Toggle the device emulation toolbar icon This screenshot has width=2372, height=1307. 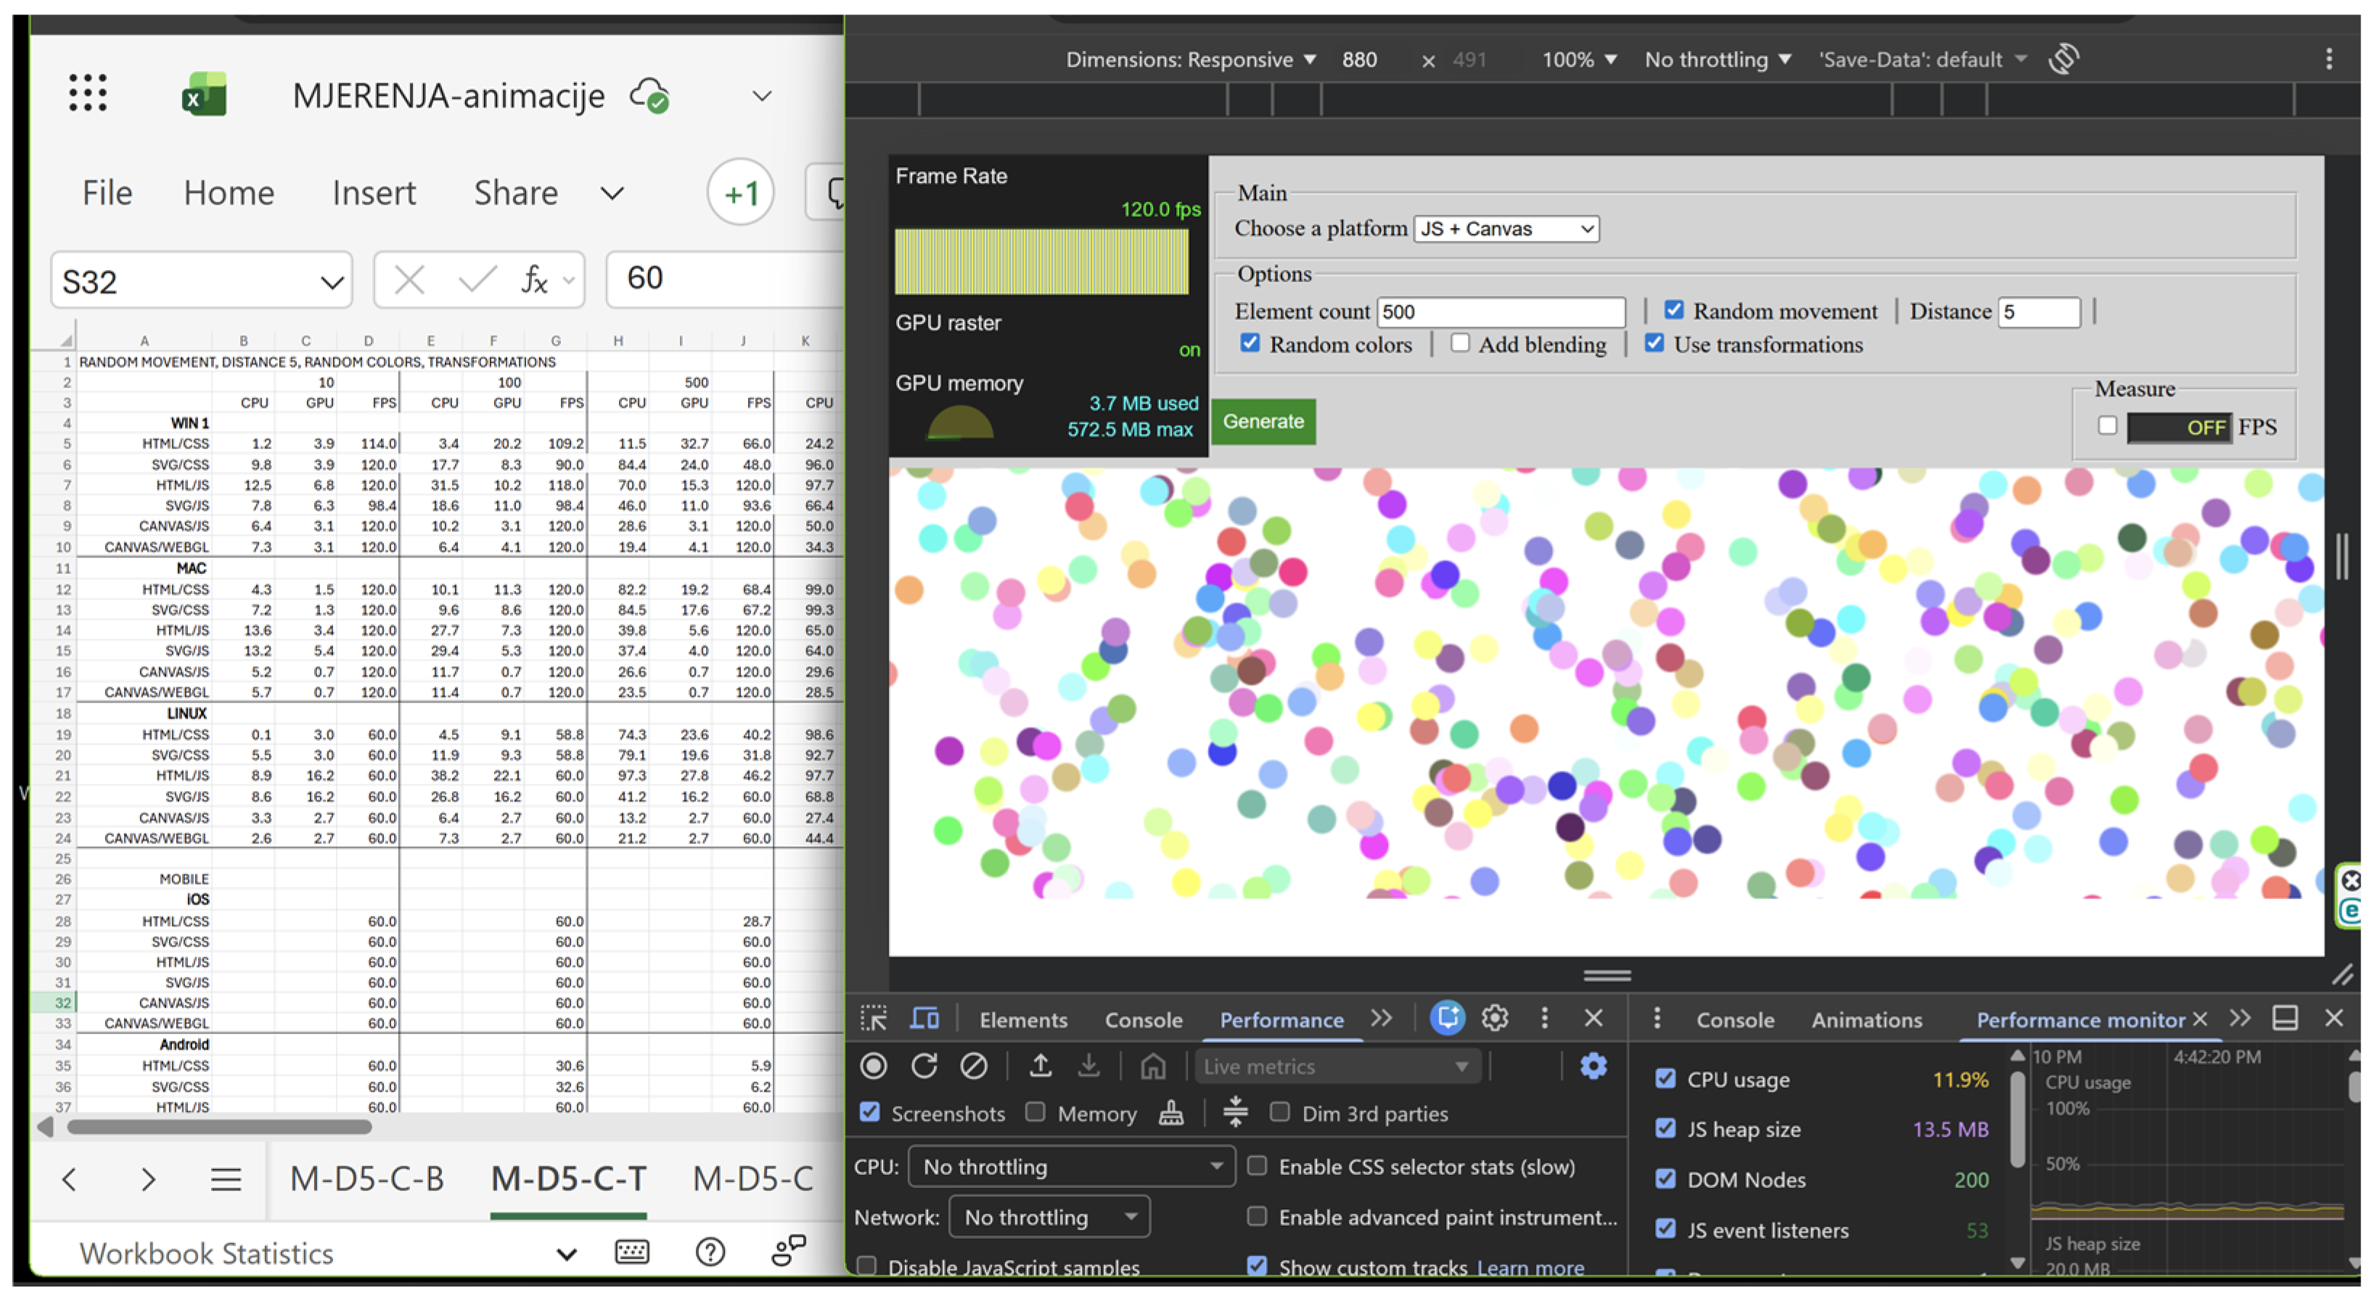point(924,1019)
